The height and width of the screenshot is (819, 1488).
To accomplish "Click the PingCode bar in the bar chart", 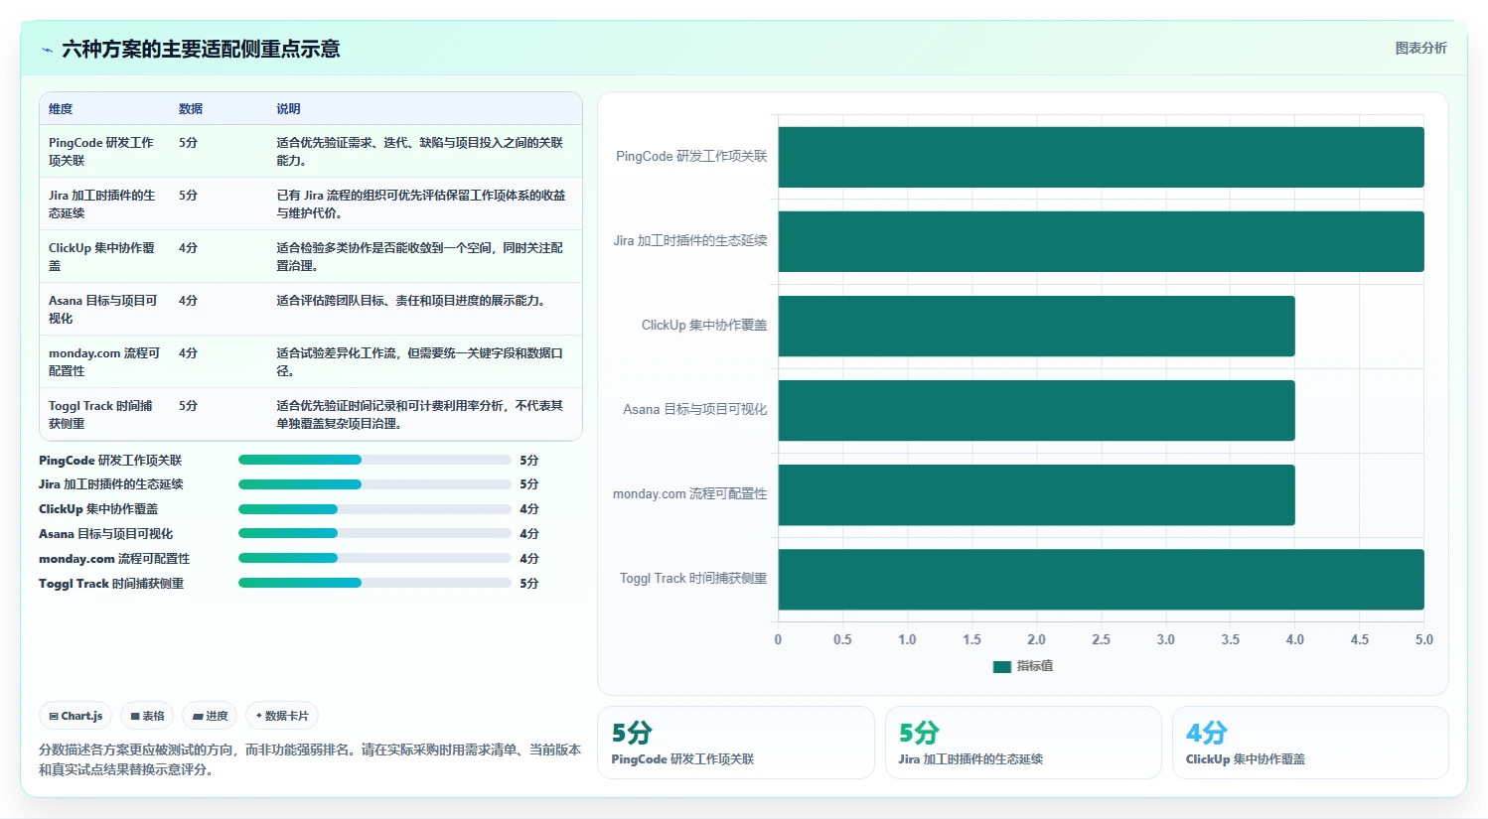I will pyautogui.click(x=1101, y=157).
